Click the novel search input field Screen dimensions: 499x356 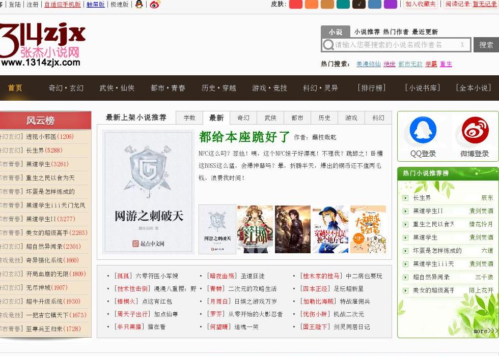(x=396, y=45)
